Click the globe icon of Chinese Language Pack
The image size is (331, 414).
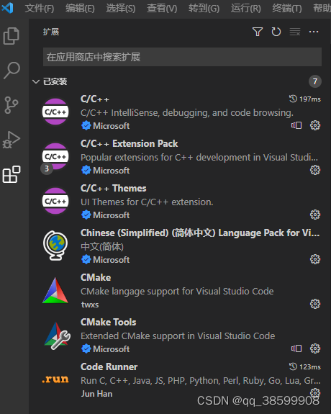point(55,246)
